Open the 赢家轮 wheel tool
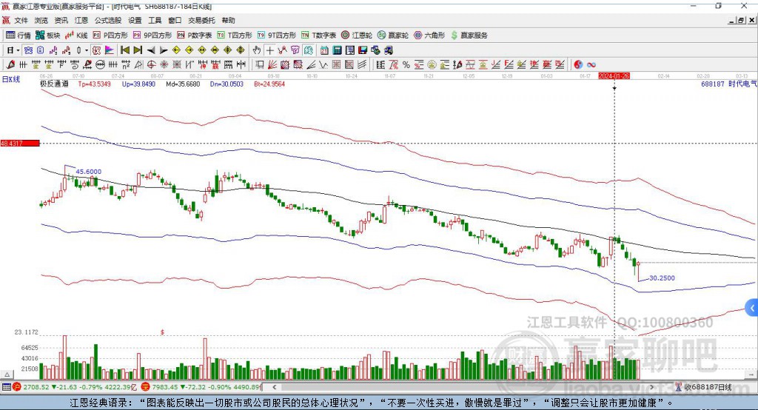 pyautogui.click(x=393, y=36)
